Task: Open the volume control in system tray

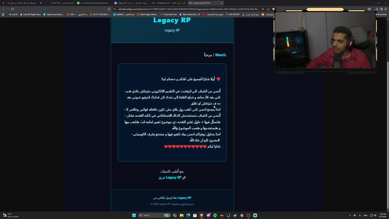Action: [x=375, y=215]
